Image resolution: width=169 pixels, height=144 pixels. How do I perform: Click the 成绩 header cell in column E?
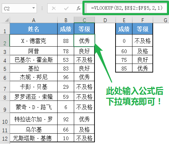point(124,29)
